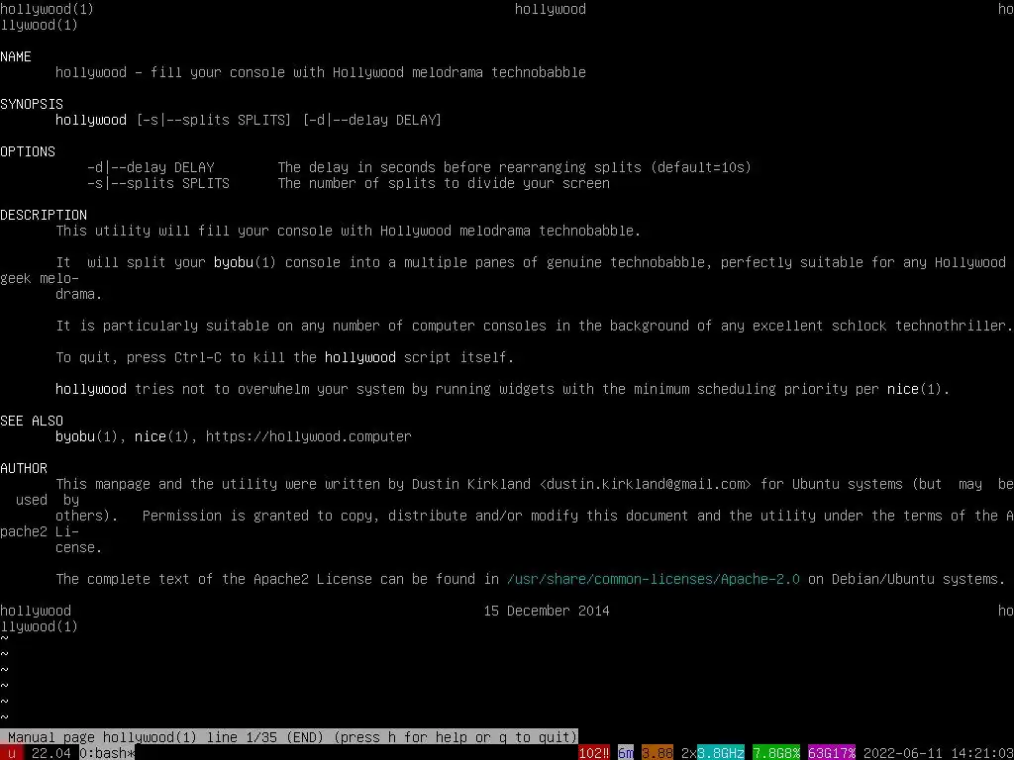The width and height of the screenshot is (1014, 760).
Task: Click the OPTIONS section heading
Action: [x=28, y=151]
